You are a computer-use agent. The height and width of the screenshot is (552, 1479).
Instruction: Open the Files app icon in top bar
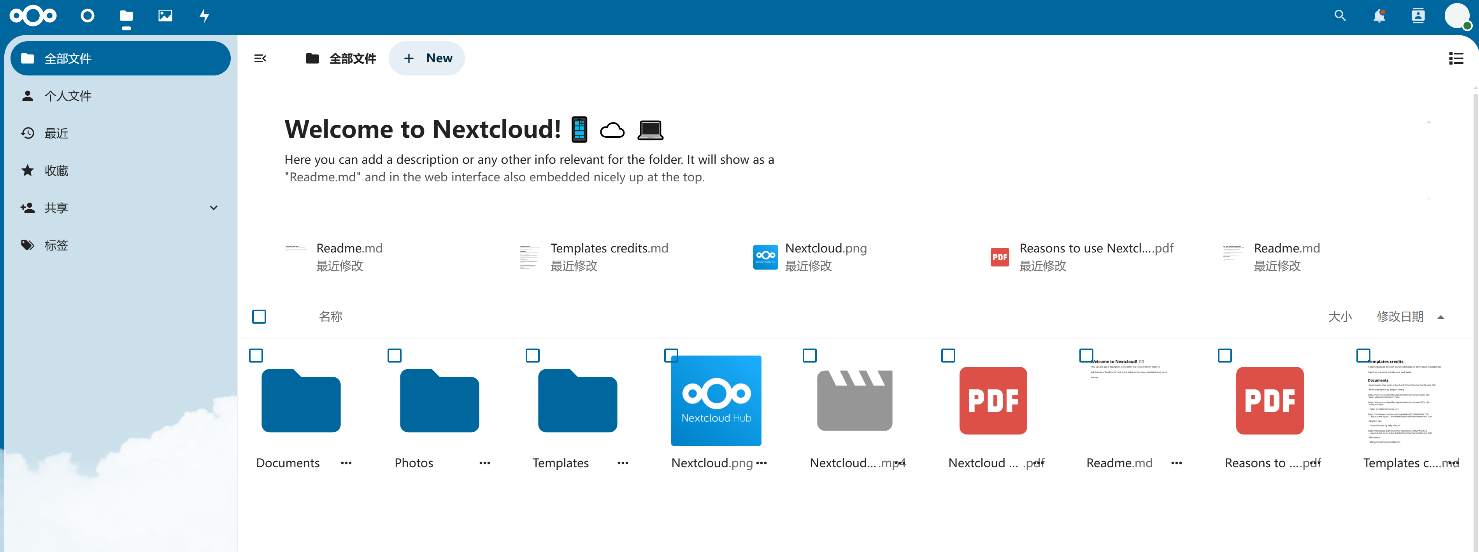coord(126,16)
